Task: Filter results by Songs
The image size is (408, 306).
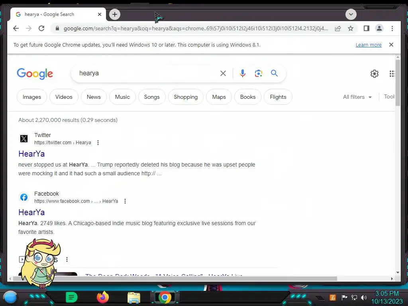Action: point(152,97)
